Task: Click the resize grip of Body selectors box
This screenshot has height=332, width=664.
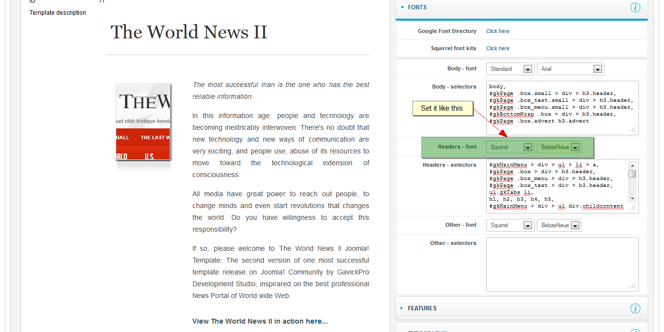Action: coord(633,129)
